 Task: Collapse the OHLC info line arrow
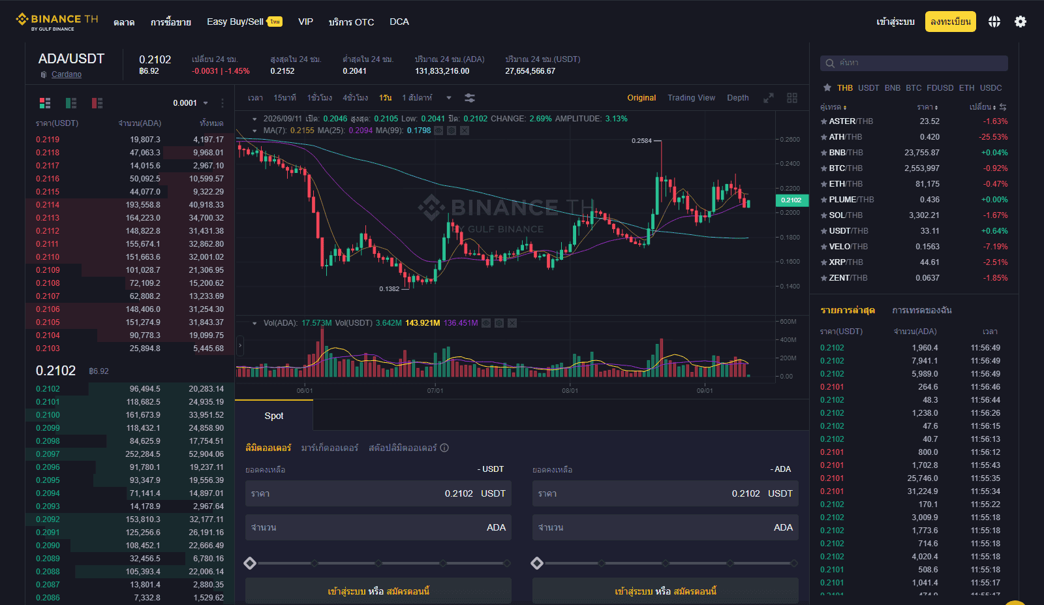pyautogui.click(x=254, y=119)
